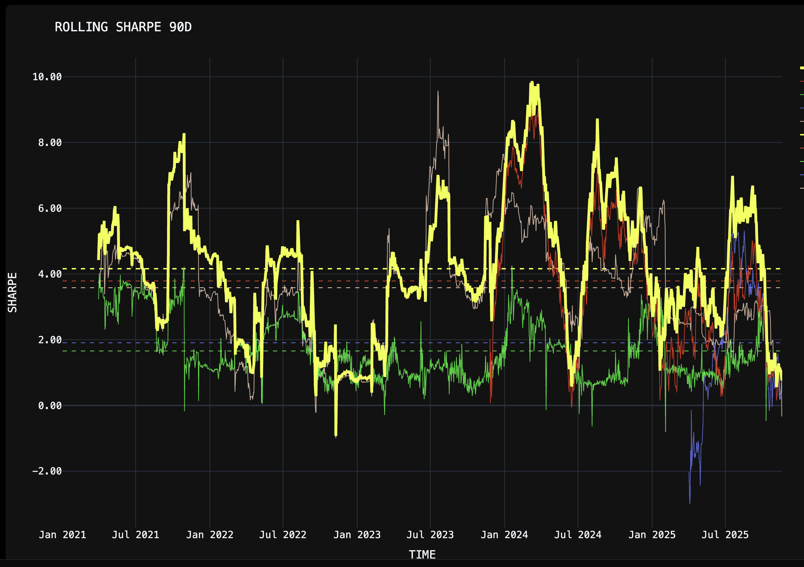
Task: Toggle the first blue legend line marker
Action: point(802,108)
